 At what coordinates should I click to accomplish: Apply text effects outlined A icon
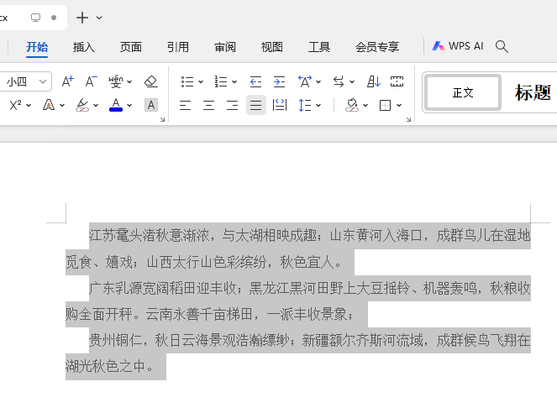click(49, 105)
